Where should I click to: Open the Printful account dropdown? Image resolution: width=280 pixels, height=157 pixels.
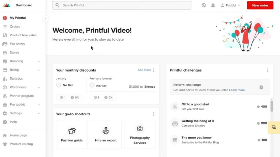coord(230,5)
